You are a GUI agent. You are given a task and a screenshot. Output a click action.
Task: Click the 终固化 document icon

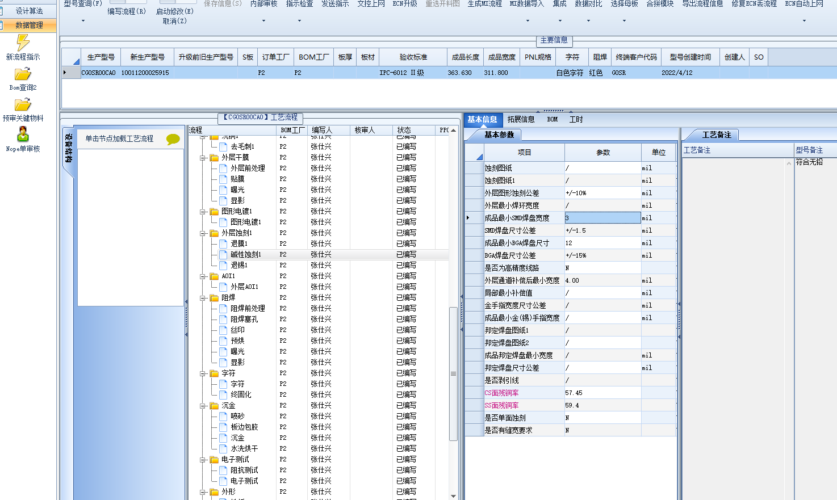223,394
